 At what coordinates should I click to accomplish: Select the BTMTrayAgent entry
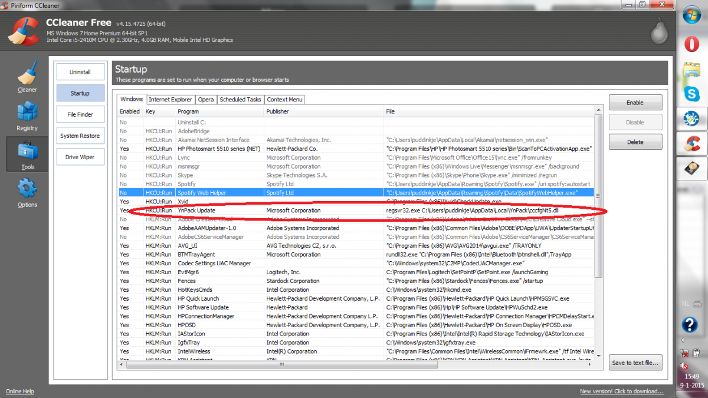tap(355, 254)
